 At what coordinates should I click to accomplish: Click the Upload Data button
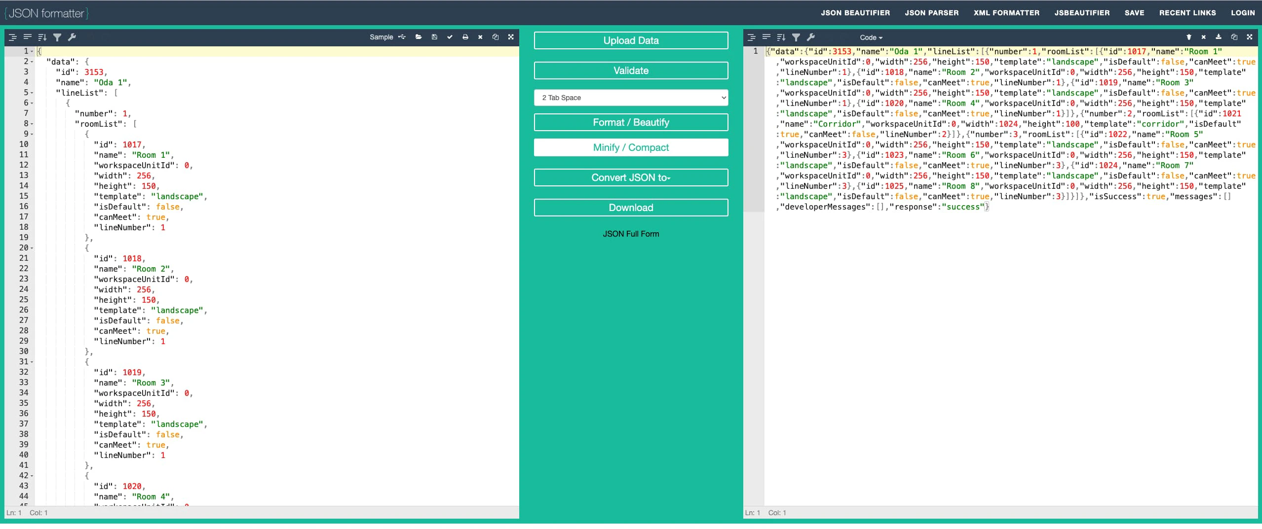pyautogui.click(x=631, y=40)
